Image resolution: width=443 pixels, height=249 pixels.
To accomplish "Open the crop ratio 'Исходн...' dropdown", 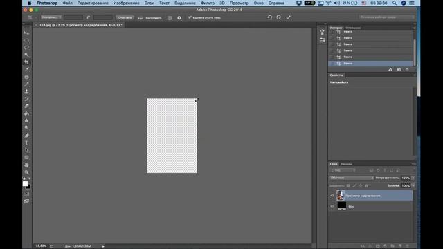I will (x=51, y=17).
